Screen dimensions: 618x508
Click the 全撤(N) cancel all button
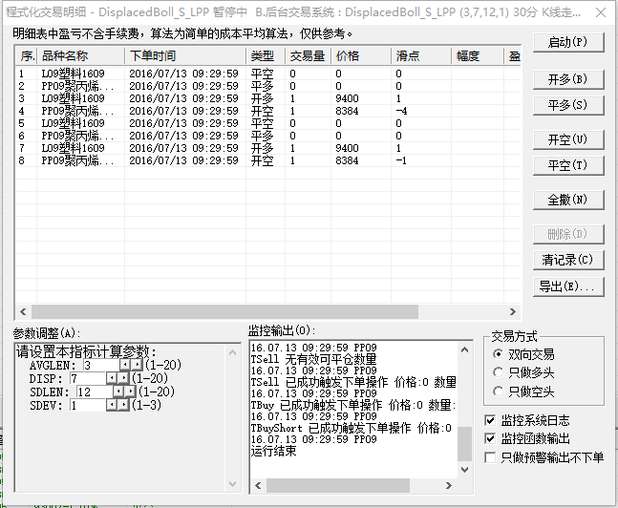pyautogui.click(x=567, y=200)
